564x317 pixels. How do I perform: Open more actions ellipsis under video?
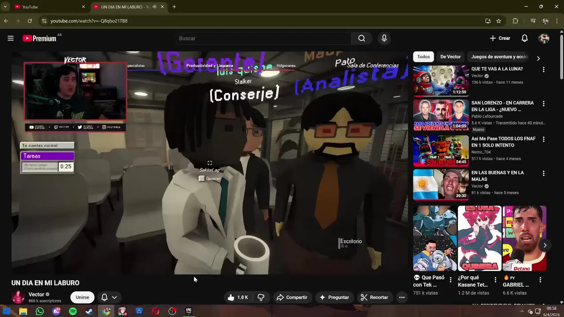click(x=402, y=297)
